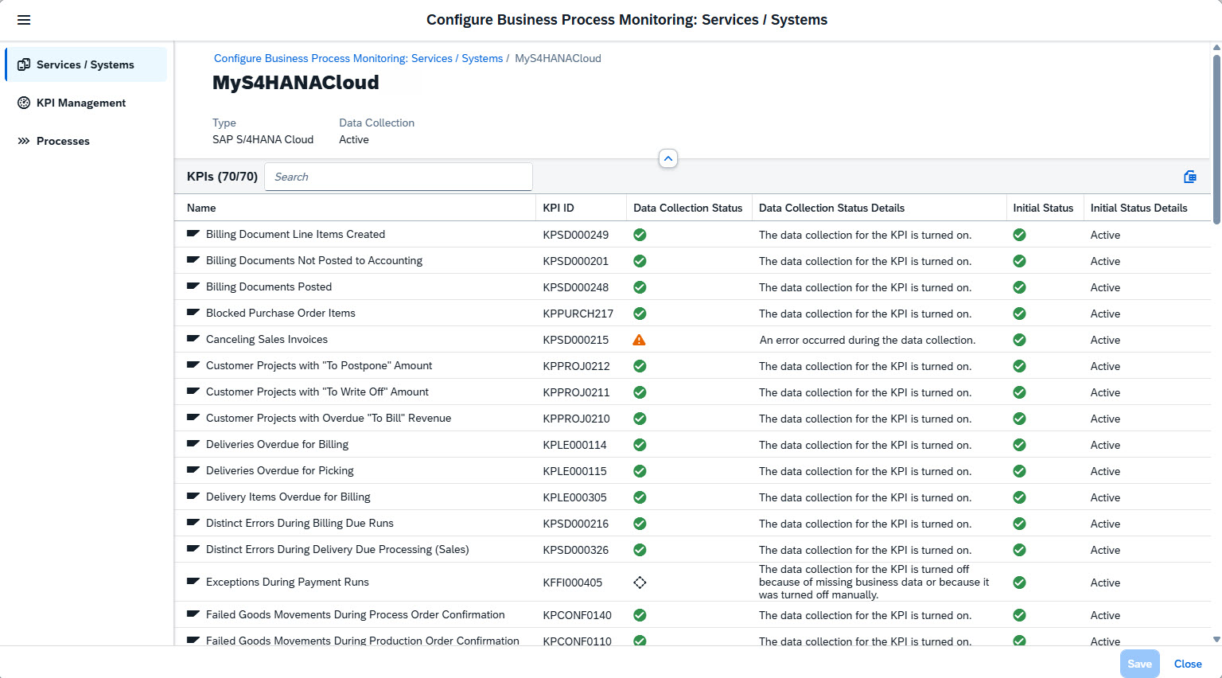
Task: Click the table settings icon above KPI list
Action: (1189, 177)
